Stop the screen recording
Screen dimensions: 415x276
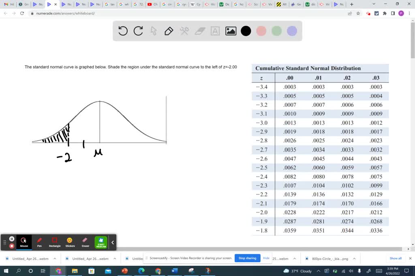point(12,246)
